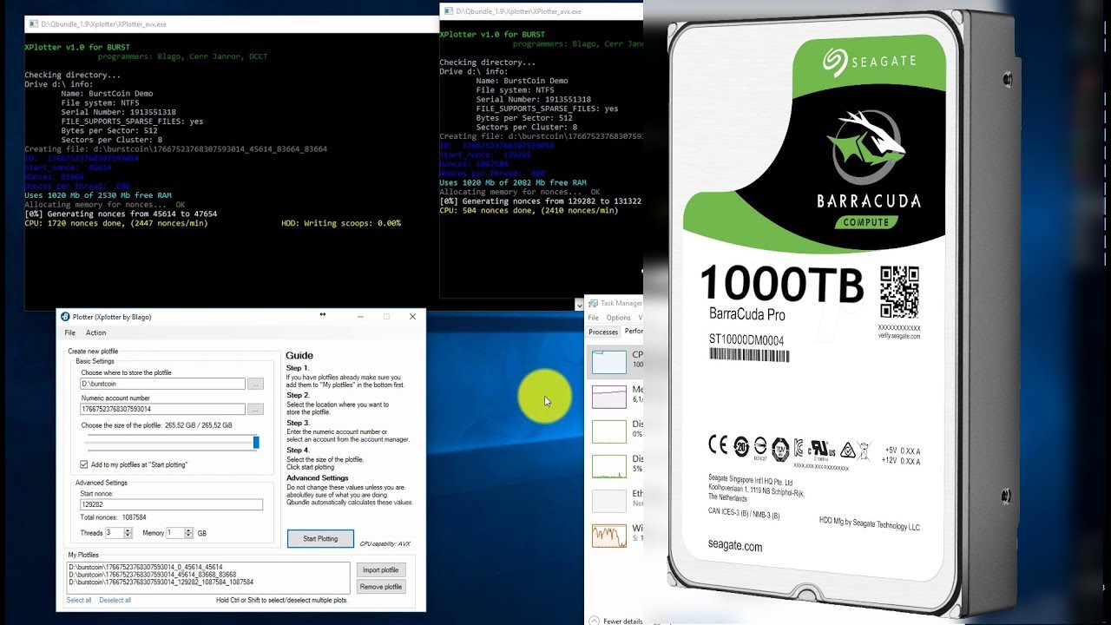
Task: Select plotfile ending in 45614_83668_83668
Action: [152, 575]
